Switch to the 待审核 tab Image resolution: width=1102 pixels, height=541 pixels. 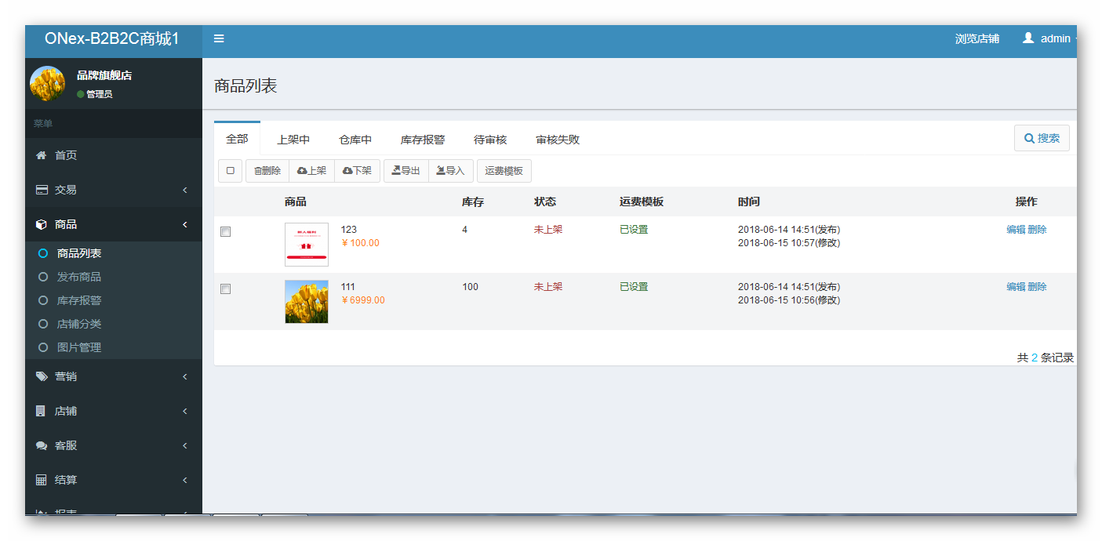490,140
